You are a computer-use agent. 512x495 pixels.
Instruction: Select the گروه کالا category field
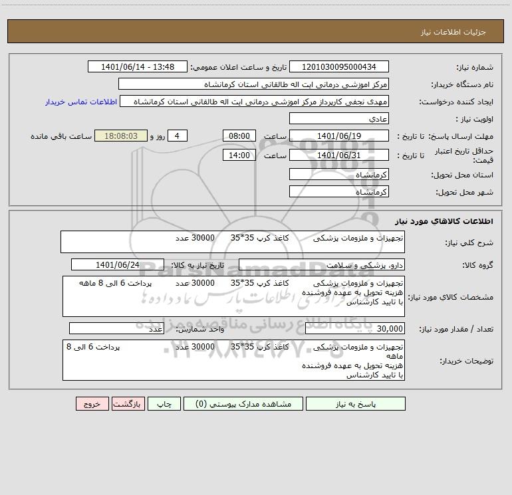click(x=322, y=264)
